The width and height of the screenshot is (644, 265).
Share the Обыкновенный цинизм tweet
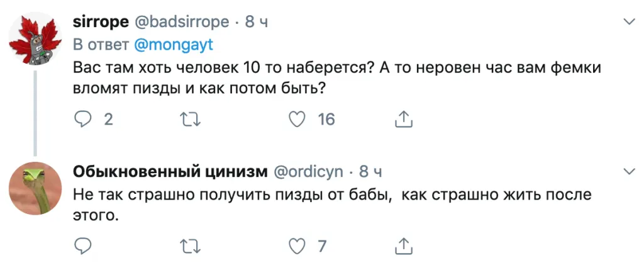click(403, 245)
